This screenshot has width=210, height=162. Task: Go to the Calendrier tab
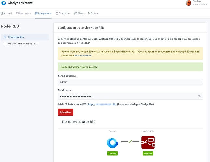pos(63,13)
